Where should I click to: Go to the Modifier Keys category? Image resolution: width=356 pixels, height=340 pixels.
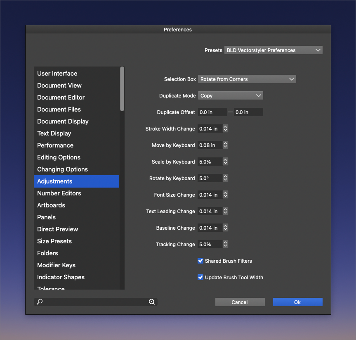(x=56, y=265)
